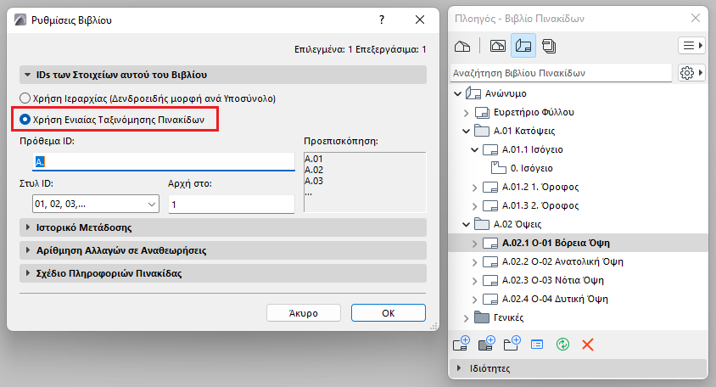Click the New Master Layout icon
Screen dimensions: 716x387
486,344
